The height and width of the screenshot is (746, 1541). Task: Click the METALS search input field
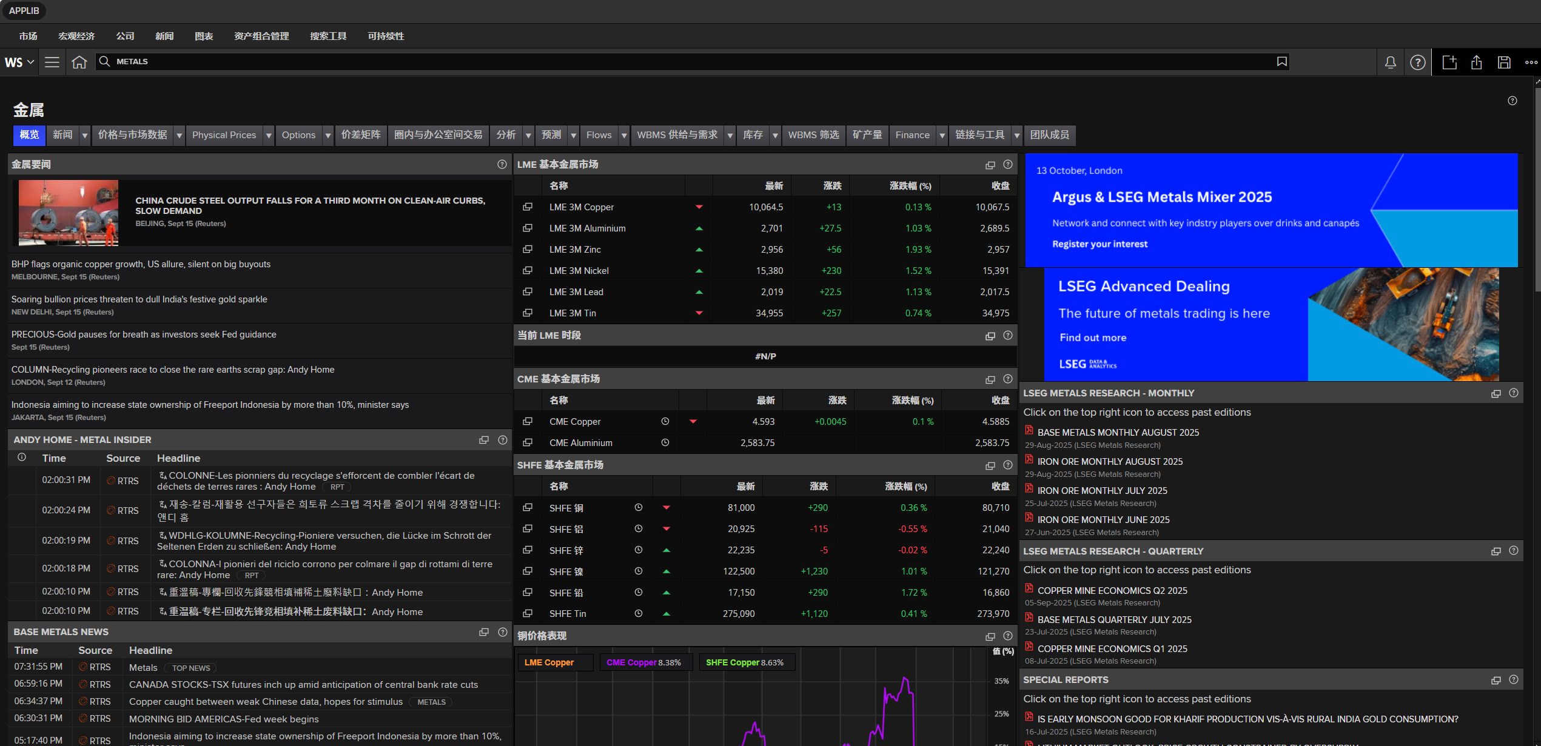691,62
